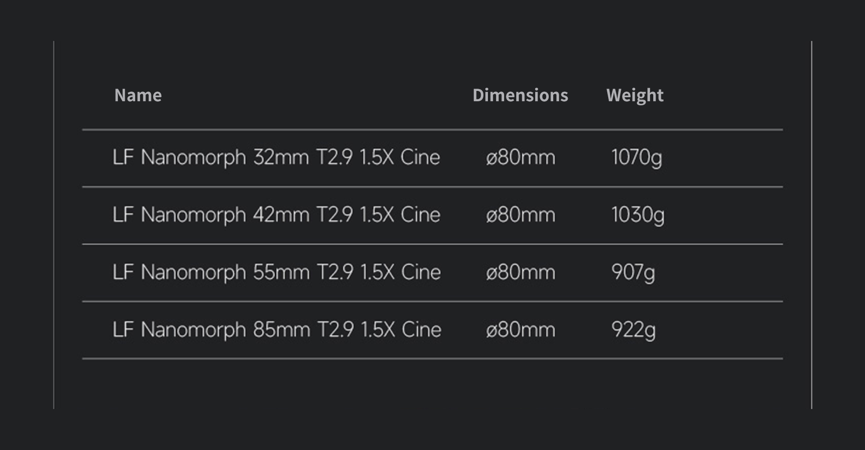Click the divider line below the header row
Screen dimensions: 865x450
click(432, 130)
